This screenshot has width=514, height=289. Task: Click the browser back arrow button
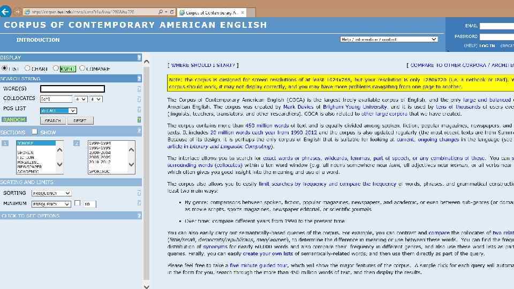click(x=5, y=12)
